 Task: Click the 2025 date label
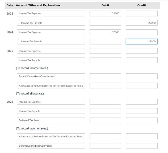(x=10, y=51)
